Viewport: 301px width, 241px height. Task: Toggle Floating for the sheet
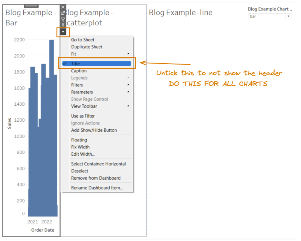79,140
